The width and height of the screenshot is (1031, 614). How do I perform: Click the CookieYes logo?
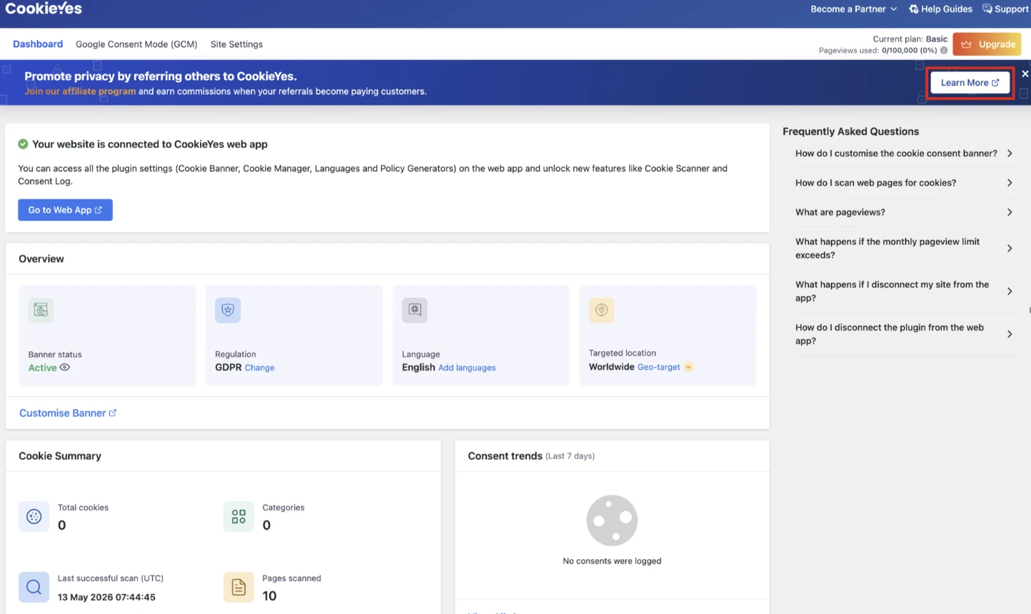click(x=44, y=9)
